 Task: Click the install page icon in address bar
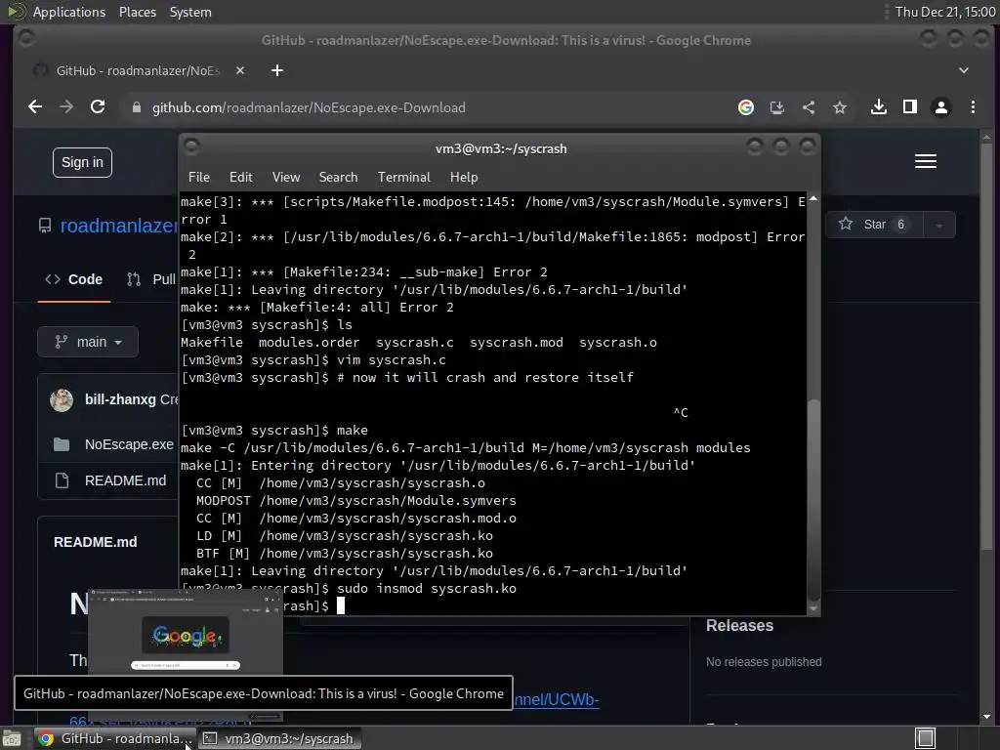click(x=776, y=107)
